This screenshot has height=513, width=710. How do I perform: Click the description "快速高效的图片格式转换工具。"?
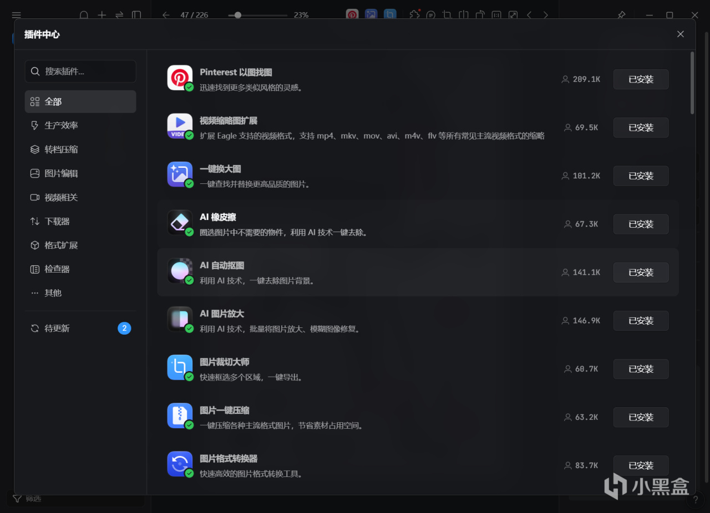(x=251, y=474)
